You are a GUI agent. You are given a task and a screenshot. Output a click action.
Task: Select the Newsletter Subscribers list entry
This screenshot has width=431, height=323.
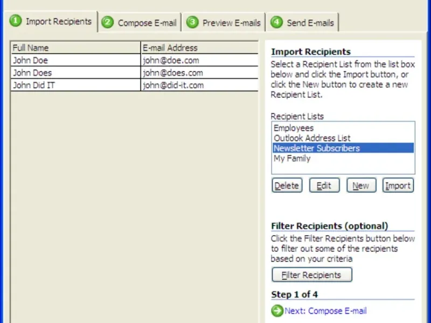343,148
